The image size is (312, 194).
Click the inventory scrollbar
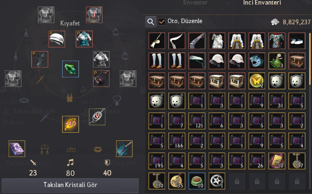[x=310, y=59]
